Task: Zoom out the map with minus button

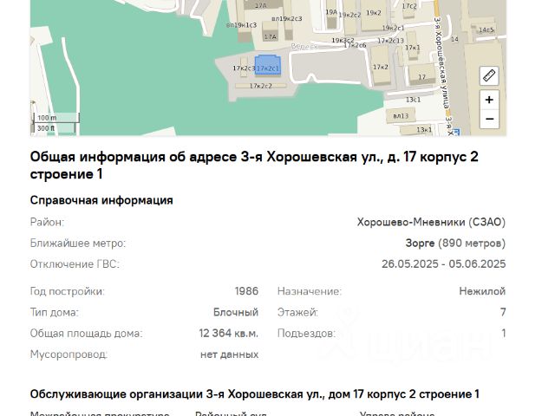Action: pos(489,119)
